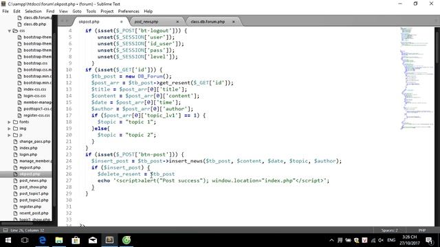440x247 pixels.
Task: Click the file icon next to index-css.css
Action: [19, 89]
